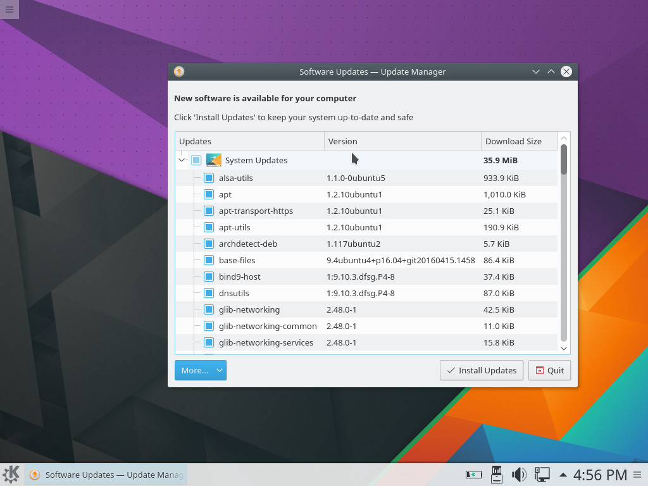The width and height of the screenshot is (648, 486).
Task: Uncheck the apt package checkbox
Action: point(209,195)
